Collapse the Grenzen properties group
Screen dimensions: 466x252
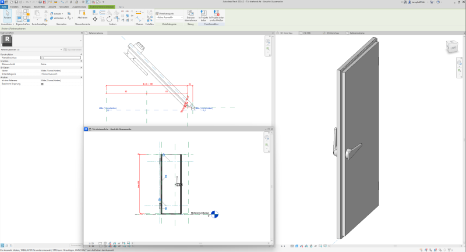tap(81, 61)
